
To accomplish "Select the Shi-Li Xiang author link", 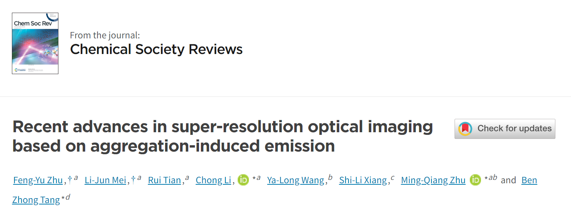I will (363, 180).
